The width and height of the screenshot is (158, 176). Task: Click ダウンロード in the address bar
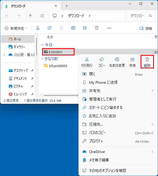(x=76, y=16)
